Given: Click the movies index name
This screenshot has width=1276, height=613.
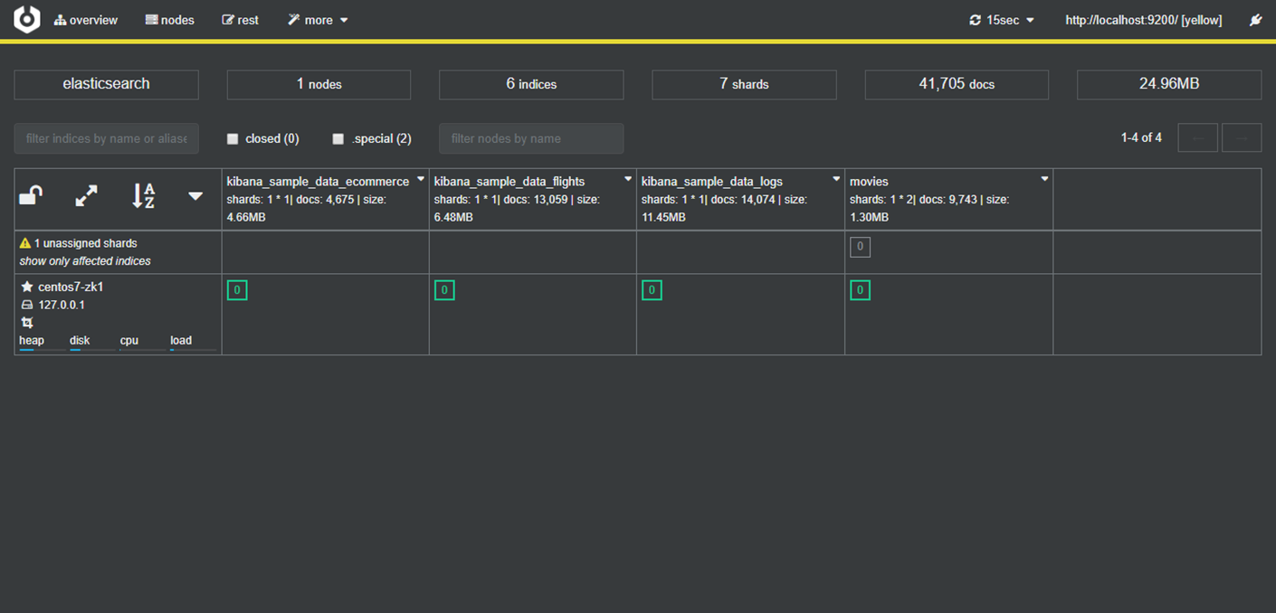Looking at the screenshot, I should coord(869,182).
